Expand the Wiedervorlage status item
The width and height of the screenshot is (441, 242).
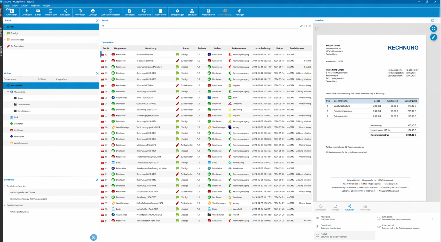click(5, 40)
